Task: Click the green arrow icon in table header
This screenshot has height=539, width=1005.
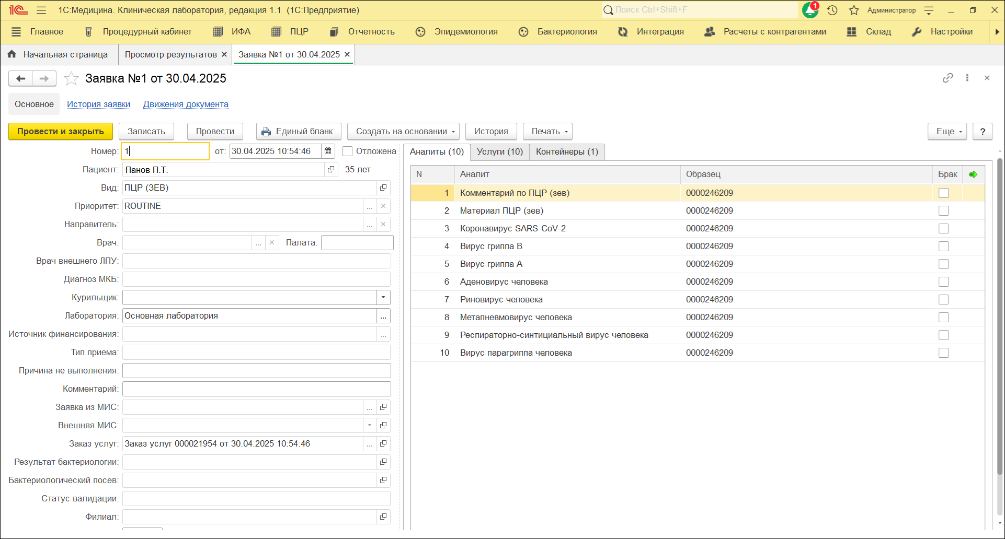Action: 973,174
